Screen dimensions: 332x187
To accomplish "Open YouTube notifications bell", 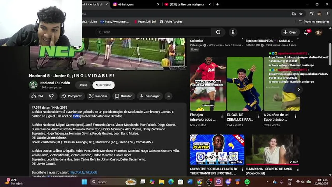I will coord(307,32).
